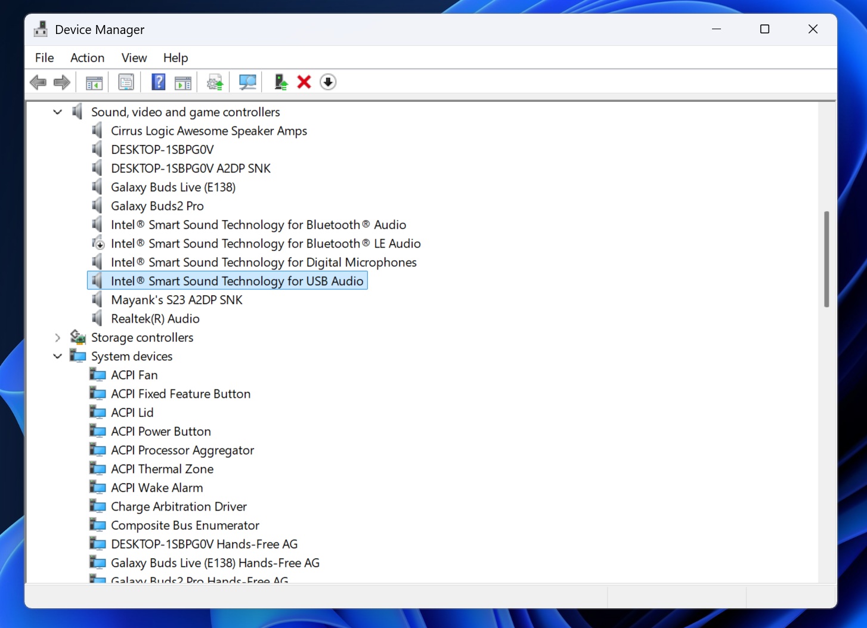867x628 pixels.
Task: Open the View menu
Action: tap(134, 58)
